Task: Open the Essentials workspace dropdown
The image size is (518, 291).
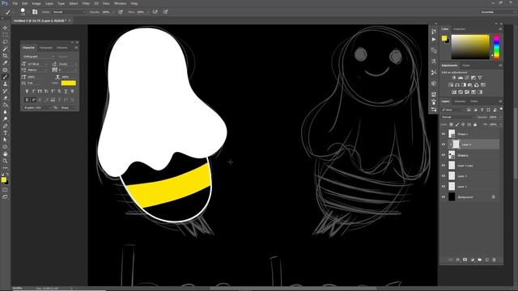Action: [497, 12]
